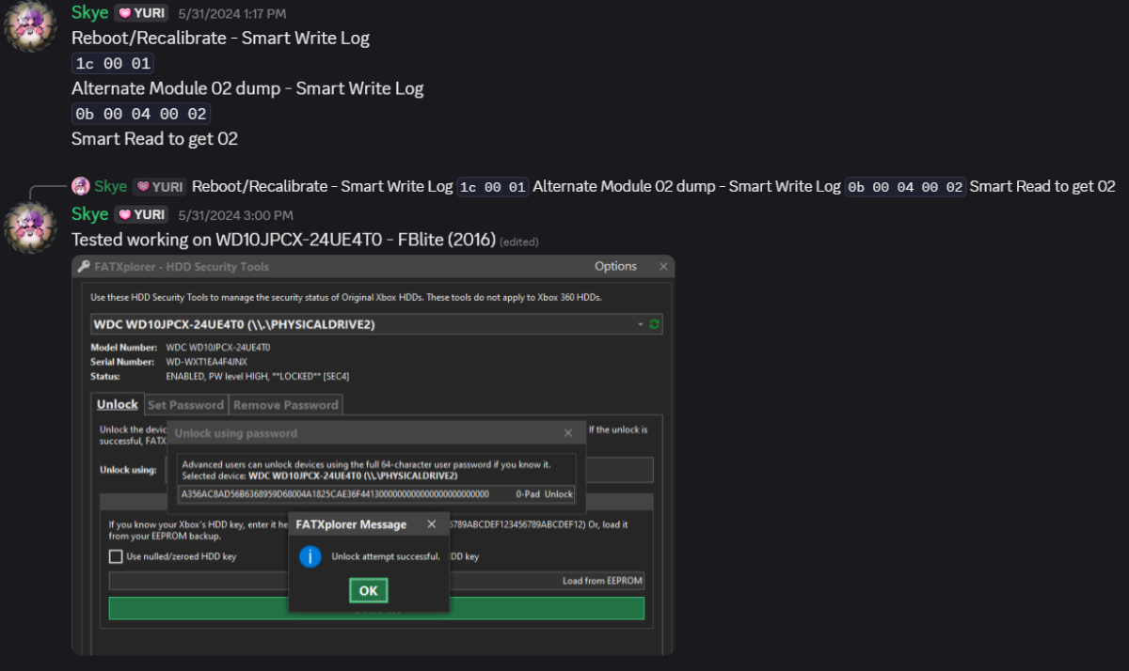Click the Serial Number WD-WXT1EA4F4JNX text
Image resolution: width=1129 pixels, height=671 pixels.
207,362
